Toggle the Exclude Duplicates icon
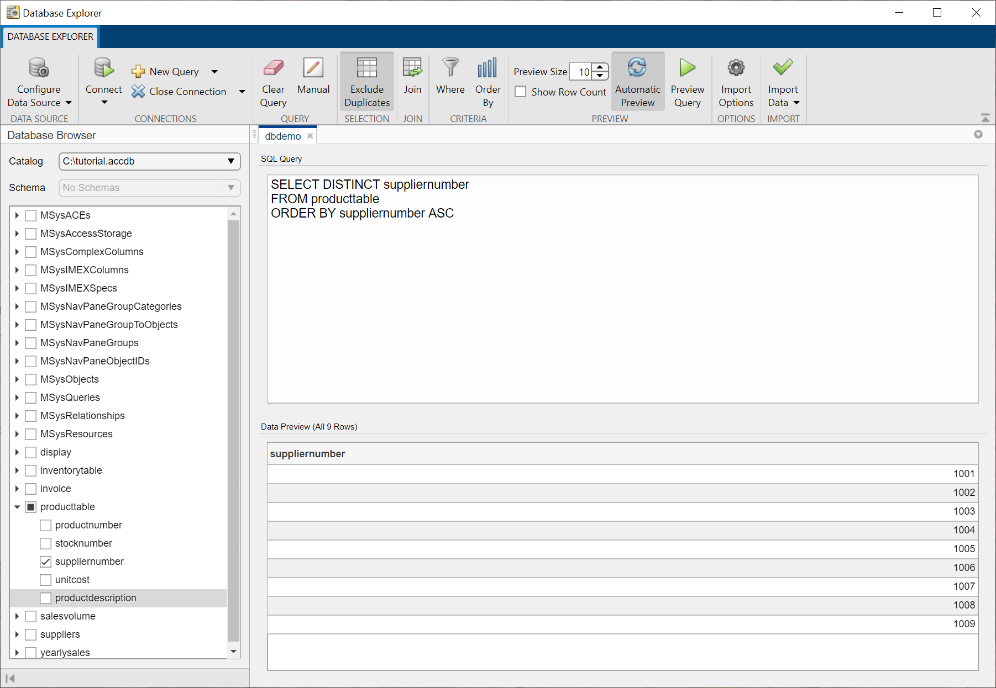 (x=367, y=68)
